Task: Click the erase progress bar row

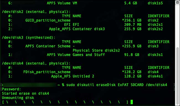Action: pos(65,102)
